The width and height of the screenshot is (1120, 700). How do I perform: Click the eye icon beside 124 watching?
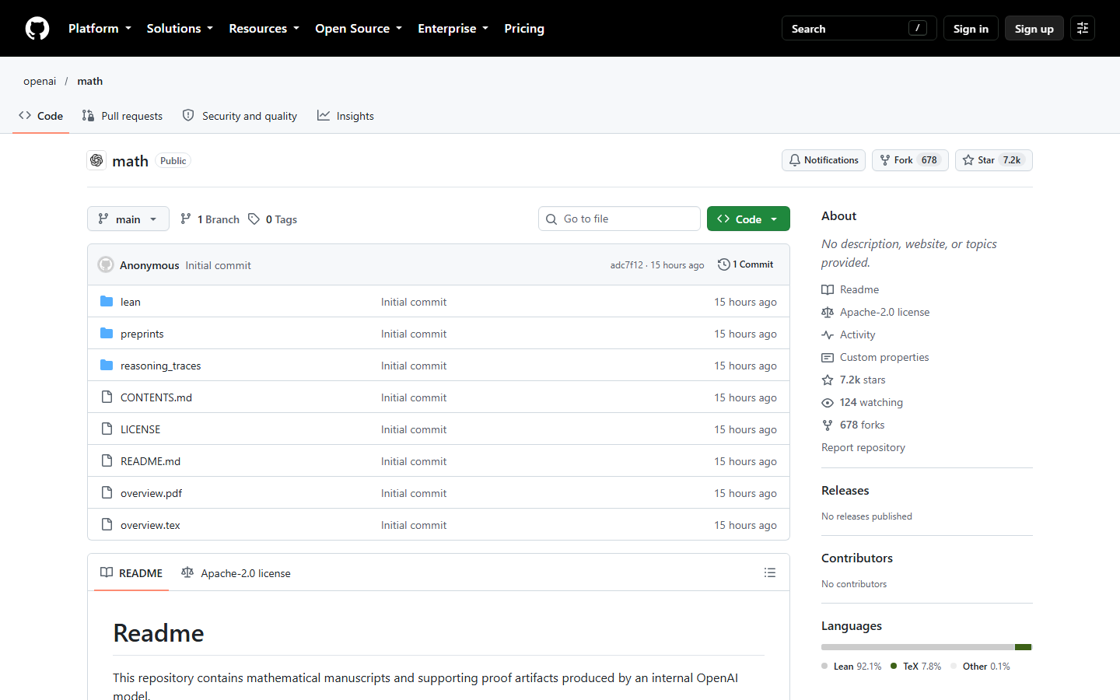pyautogui.click(x=828, y=402)
